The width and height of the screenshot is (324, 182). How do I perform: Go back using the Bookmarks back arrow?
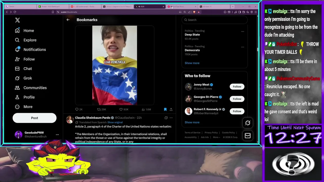[68, 20]
